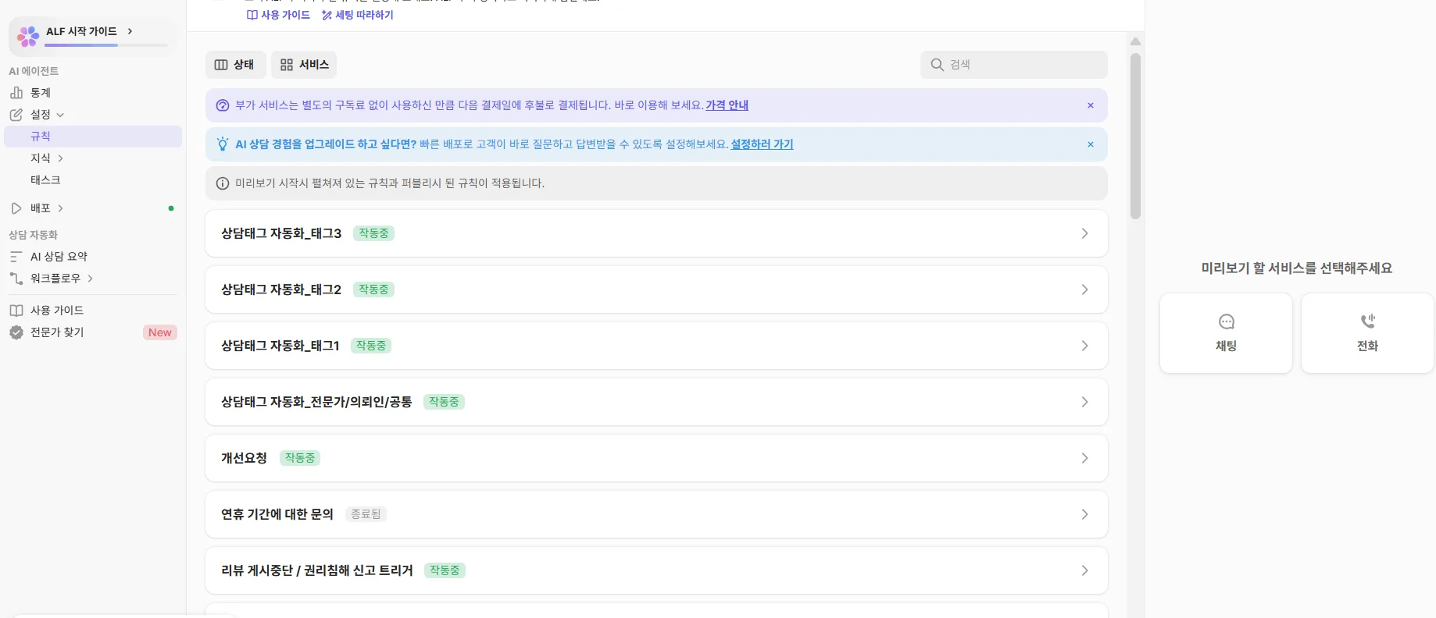Open the ALF 시작 가이드 panel

click(93, 35)
